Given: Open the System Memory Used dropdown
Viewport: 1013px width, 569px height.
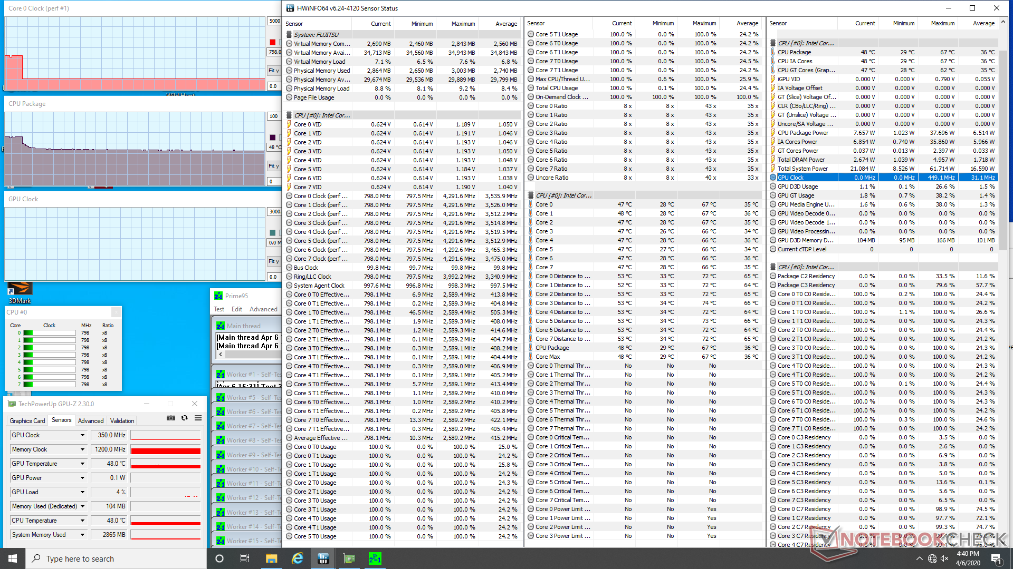Looking at the screenshot, I should pyautogui.click(x=82, y=535).
